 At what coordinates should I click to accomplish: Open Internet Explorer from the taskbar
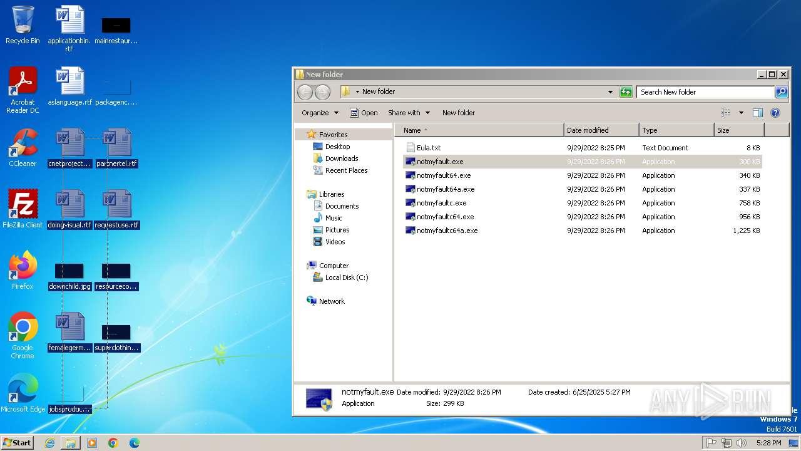pos(49,443)
